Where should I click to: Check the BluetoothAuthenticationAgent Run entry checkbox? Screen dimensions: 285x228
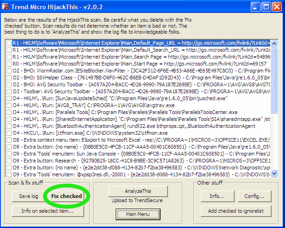point(9,126)
